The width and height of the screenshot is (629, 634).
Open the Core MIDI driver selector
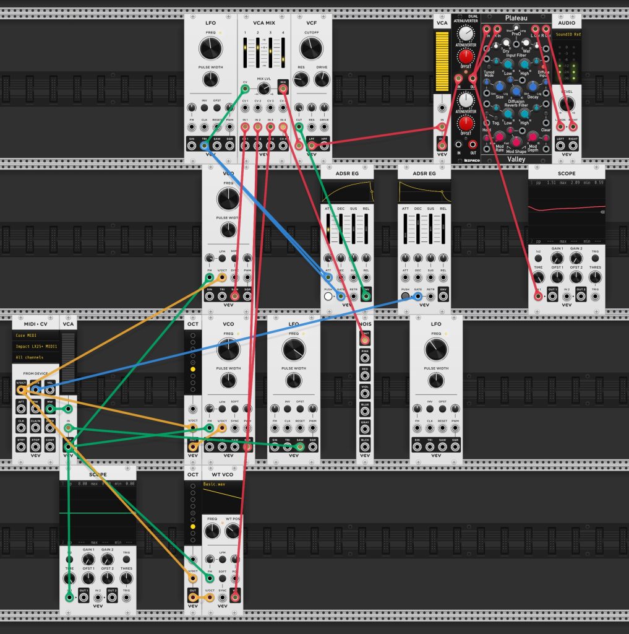tap(35, 335)
